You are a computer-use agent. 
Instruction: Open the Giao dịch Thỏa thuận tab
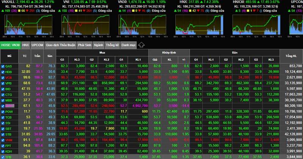[x=60, y=45]
